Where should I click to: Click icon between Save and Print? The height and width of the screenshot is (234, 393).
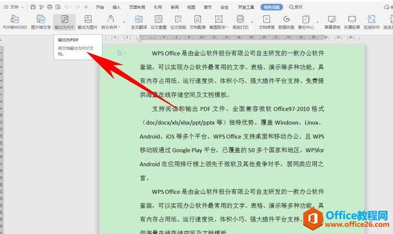tap(41, 7)
